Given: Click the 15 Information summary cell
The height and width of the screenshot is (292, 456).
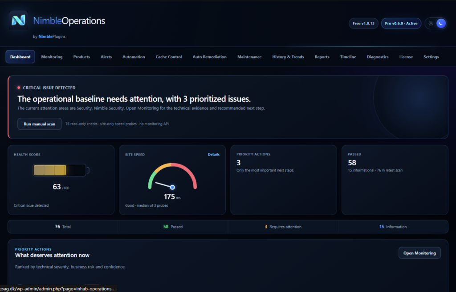Looking at the screenshot, I should pos(393,227).
